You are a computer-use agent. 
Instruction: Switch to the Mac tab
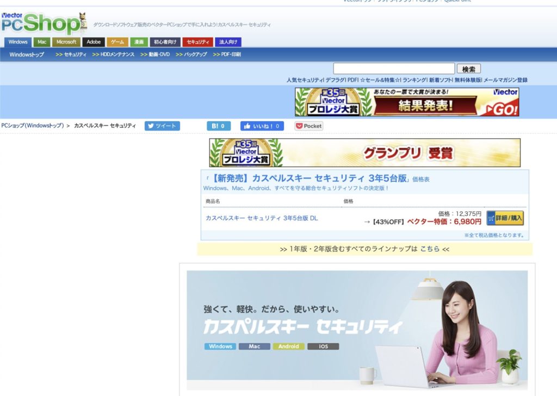click(x=42, y=42)
